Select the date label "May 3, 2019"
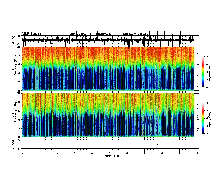222x172 pixels. coord(78,34)
